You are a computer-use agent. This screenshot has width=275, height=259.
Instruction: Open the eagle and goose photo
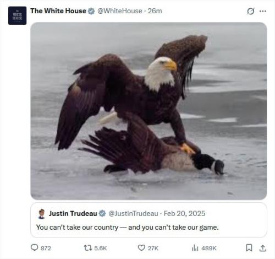[148, 111]
